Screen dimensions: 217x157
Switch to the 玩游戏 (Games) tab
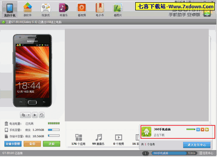click(46, 10)
